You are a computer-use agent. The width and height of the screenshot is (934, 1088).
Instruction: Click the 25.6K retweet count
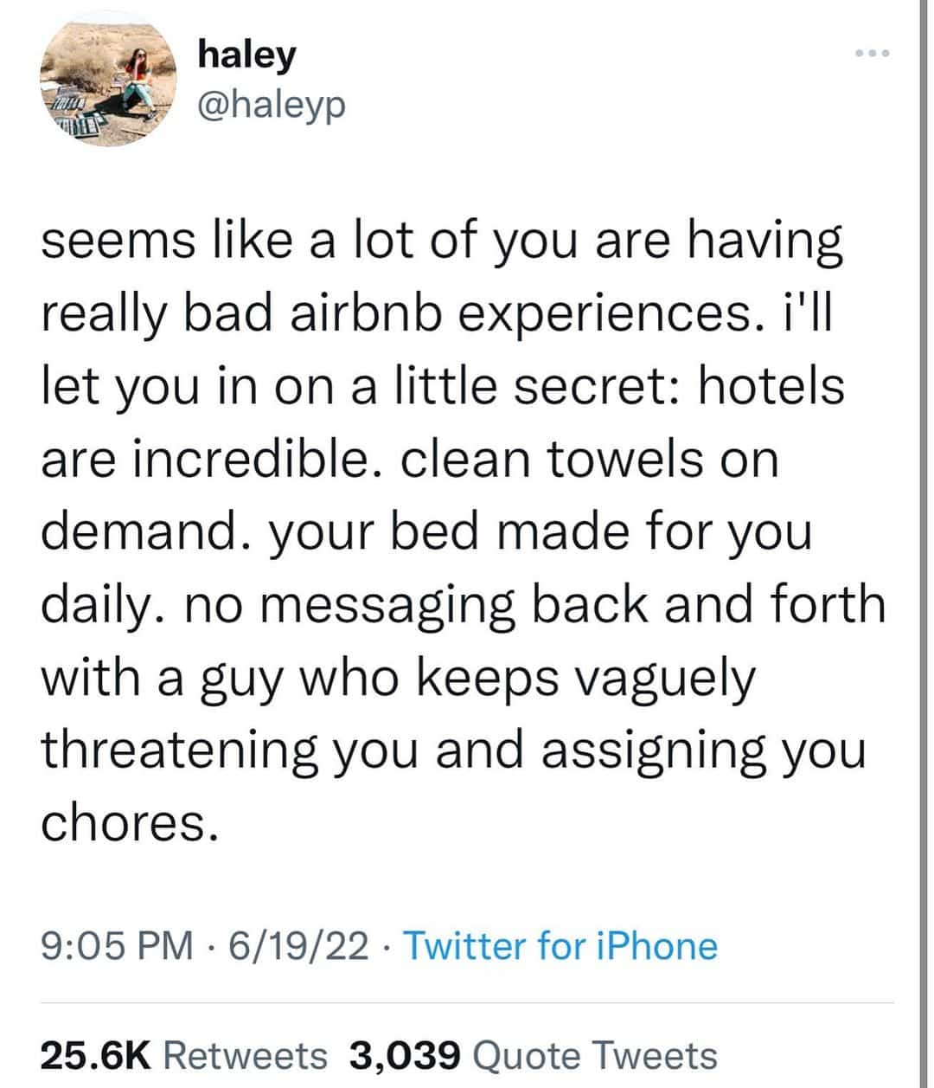[95, 1055]
